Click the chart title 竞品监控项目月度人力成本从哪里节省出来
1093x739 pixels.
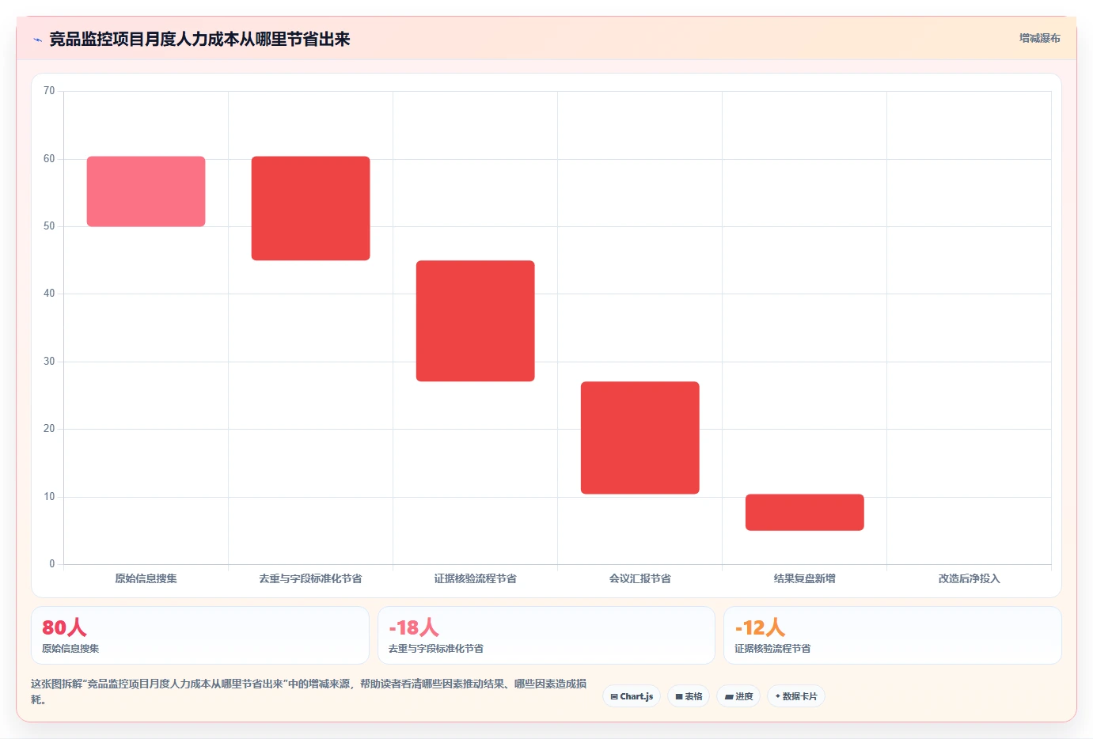click(x=199, y=40)
